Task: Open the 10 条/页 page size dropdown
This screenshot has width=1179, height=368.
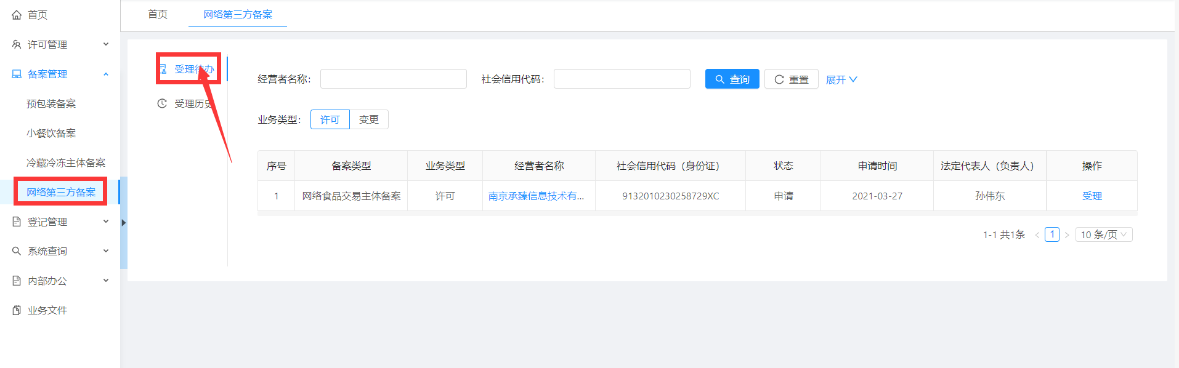Action: click(x=1103, y=234)
